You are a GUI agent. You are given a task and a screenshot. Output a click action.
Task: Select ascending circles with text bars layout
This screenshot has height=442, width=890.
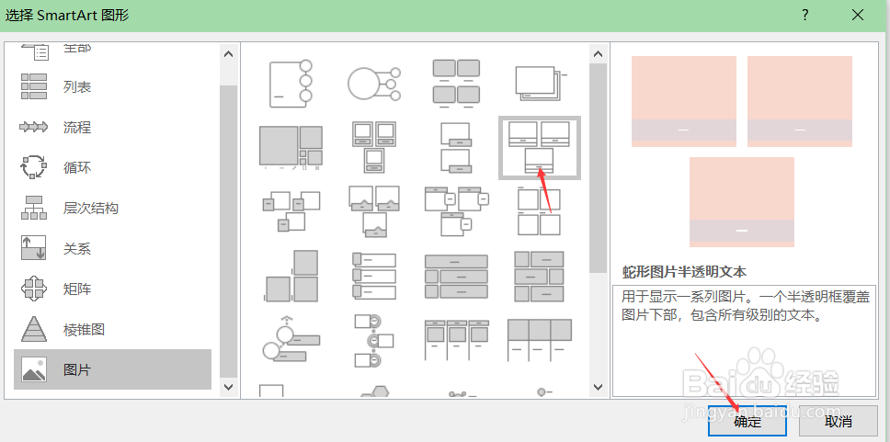click(291, 339)
